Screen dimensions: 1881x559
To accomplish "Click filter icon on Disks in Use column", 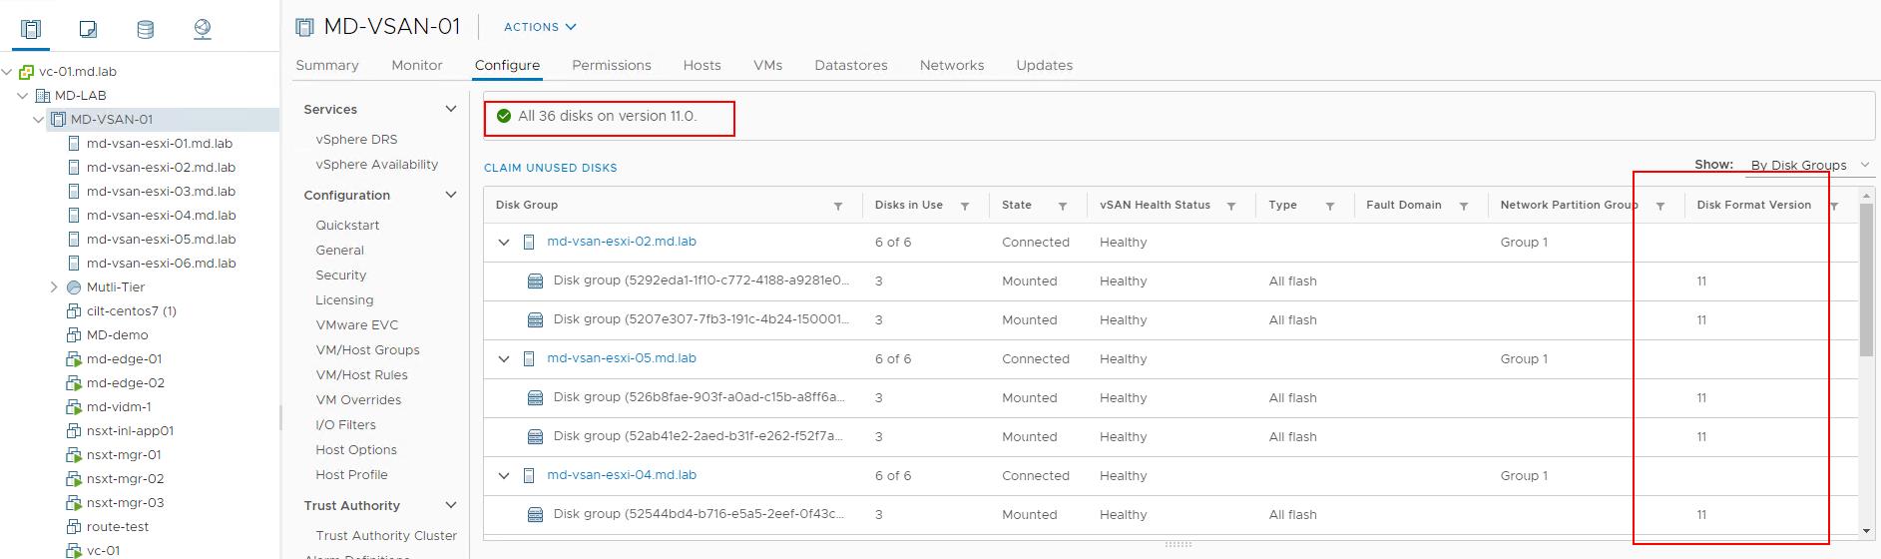I will 965,206.
